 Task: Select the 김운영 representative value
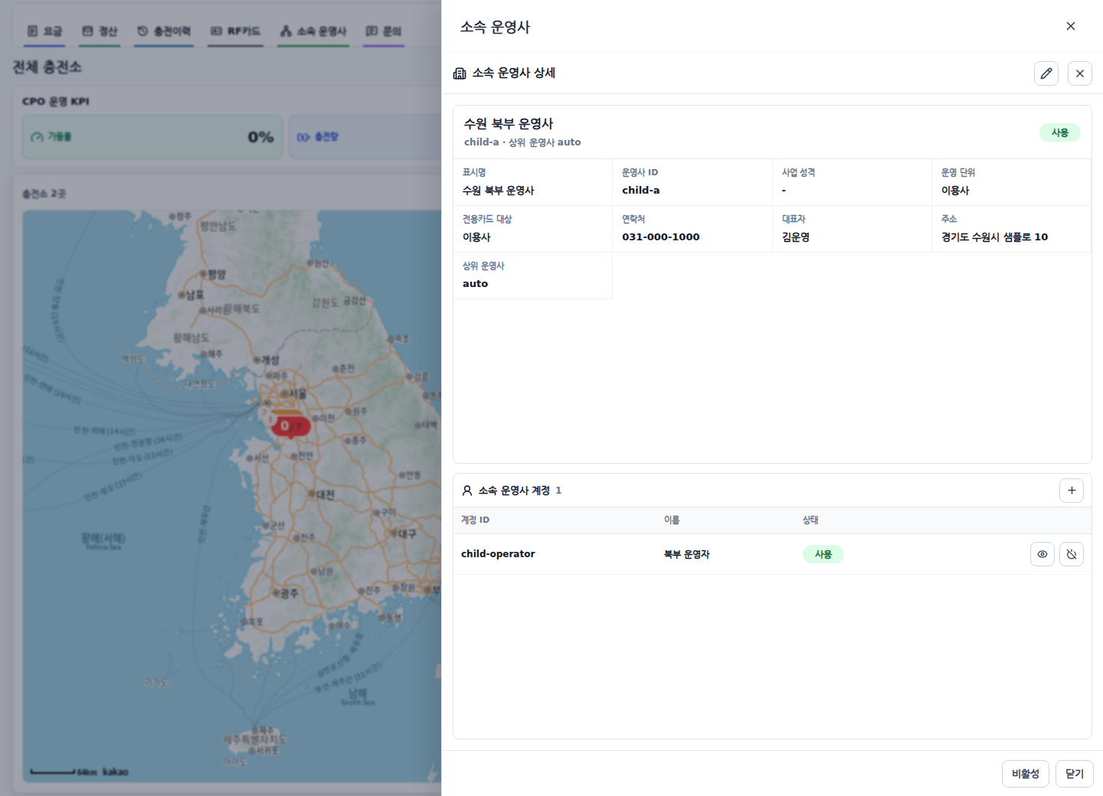click(796, 237)
